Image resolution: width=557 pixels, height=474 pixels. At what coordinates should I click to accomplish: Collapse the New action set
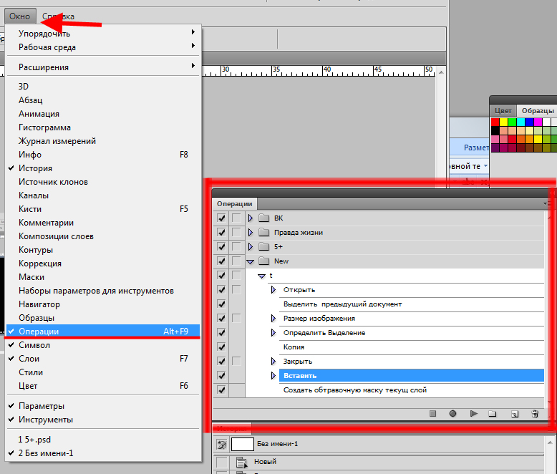tap(251, 261)
